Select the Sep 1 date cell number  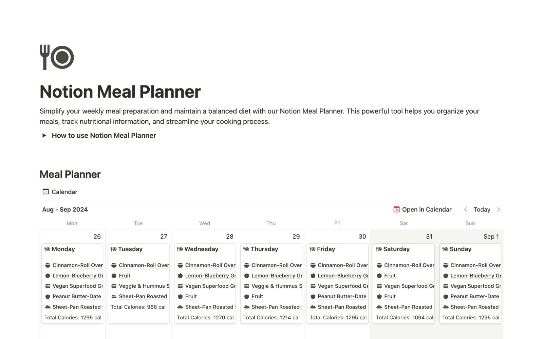click(x=491, y=237)
